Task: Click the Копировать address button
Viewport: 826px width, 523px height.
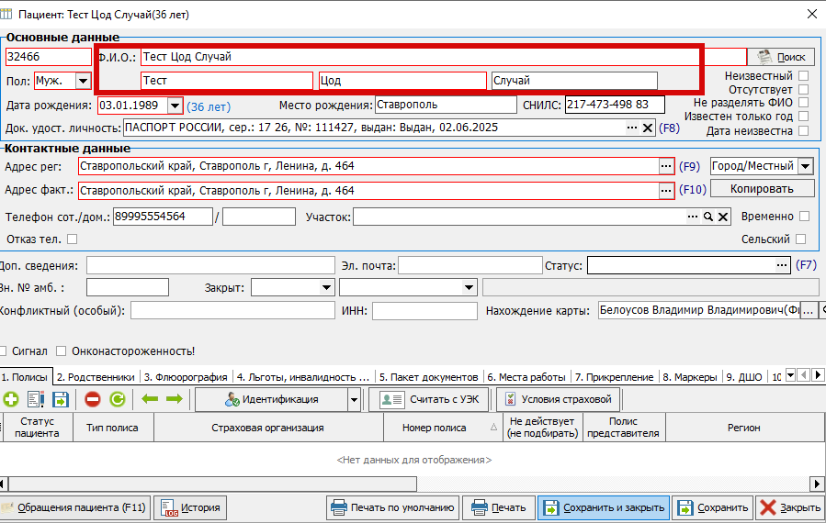Action: pos(762,189)
